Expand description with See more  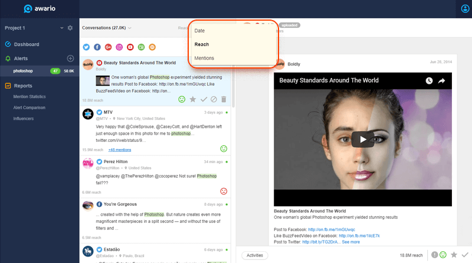click(x=350, y=242)
